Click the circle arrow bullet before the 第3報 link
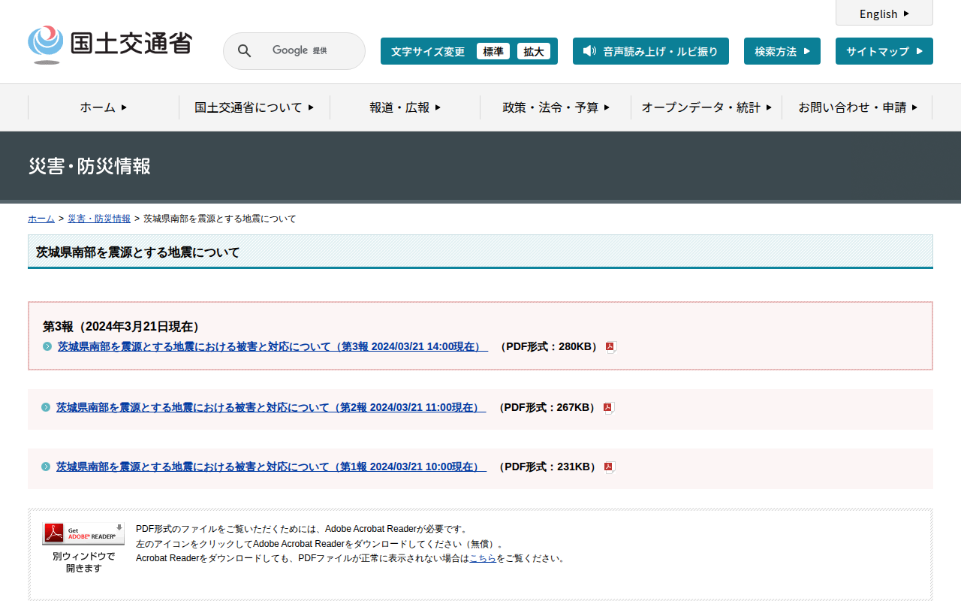This screenshot has width=961, height=601. click(x=47, y=347)
